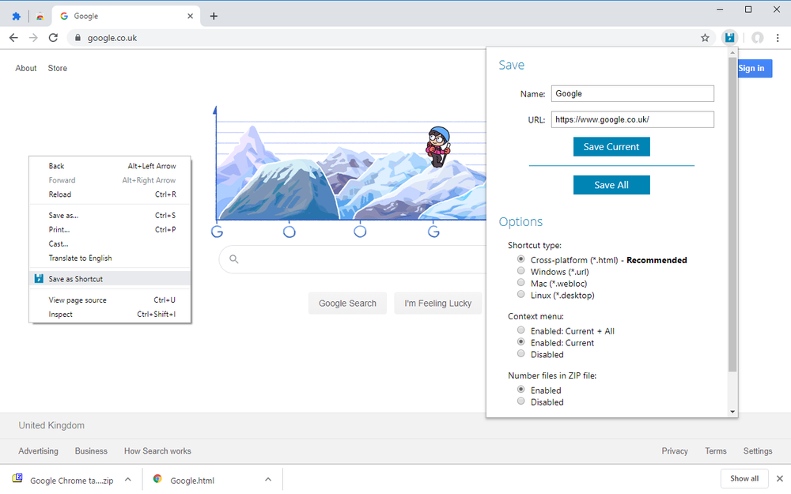Choose Translate to English in context menu
Image resolution: width=791 pixels, height=494 pixels.
tap(110, 258)
